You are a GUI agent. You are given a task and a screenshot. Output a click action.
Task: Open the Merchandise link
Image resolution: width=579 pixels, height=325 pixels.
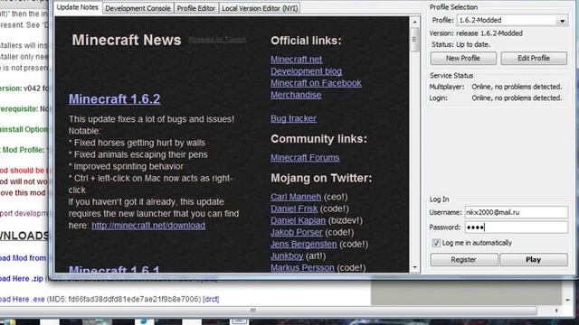296,95
